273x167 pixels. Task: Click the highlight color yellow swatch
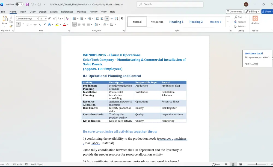[x=57, y=24]
